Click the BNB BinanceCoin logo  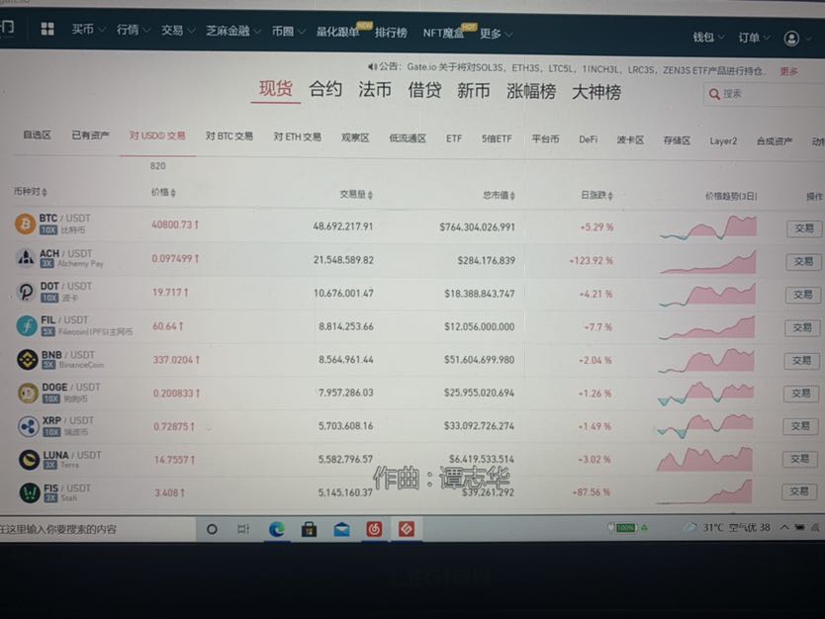(x=28, y=360)
